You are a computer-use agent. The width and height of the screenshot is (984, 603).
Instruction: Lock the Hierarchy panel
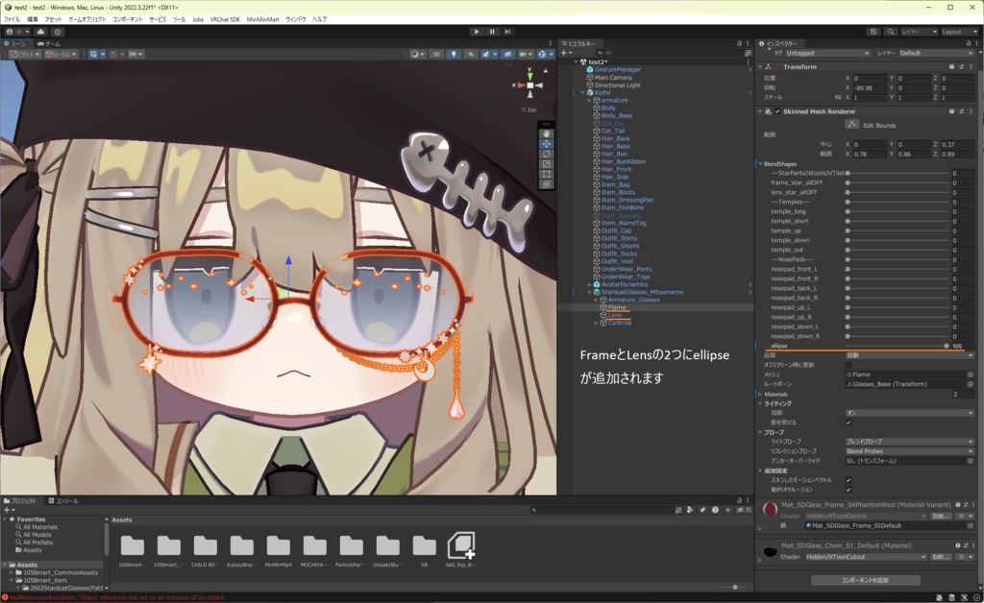click(739, 44)
